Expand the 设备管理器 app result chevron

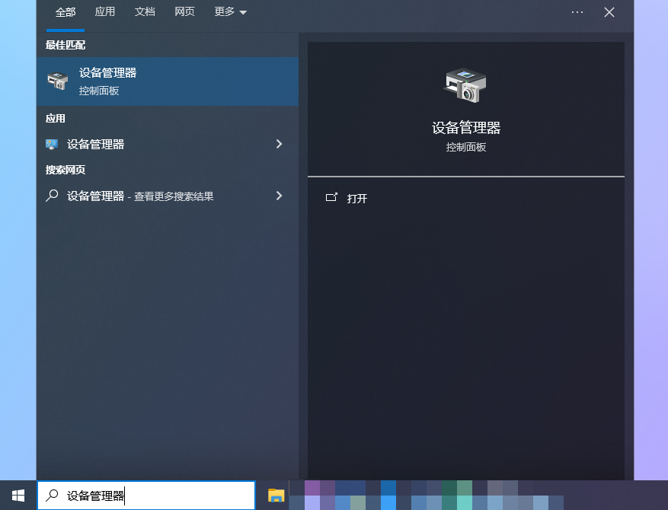tap(279, 144)
